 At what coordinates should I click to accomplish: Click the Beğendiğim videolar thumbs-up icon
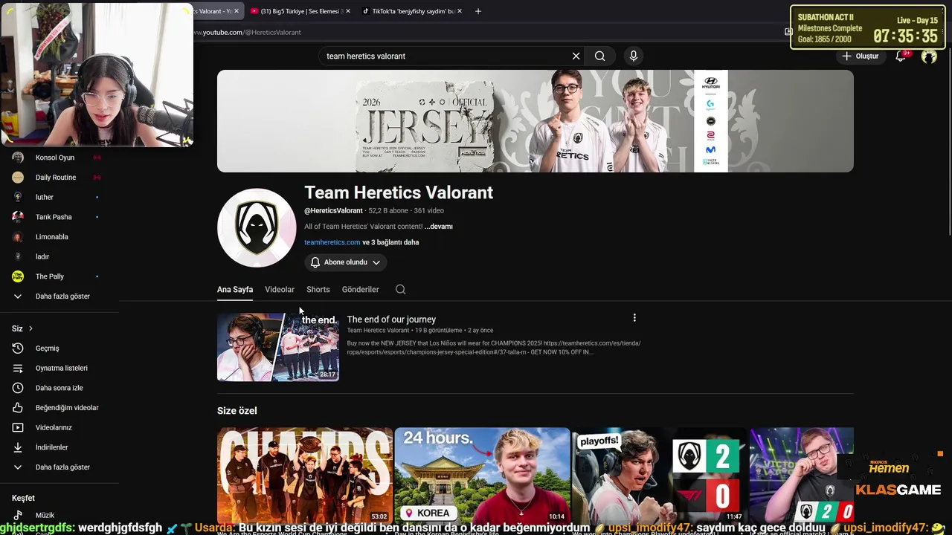click(18, 408)
